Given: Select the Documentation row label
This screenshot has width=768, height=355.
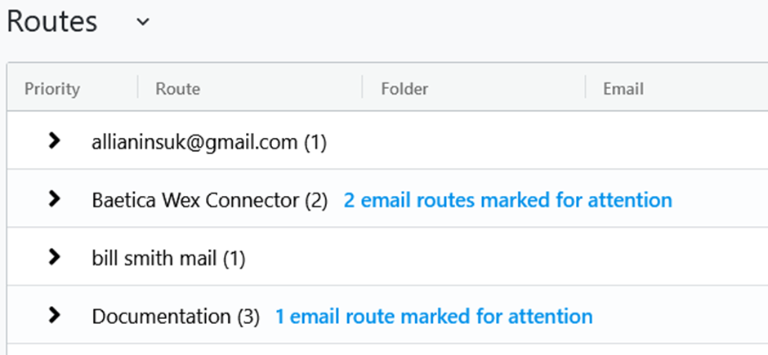Looking at the screenshot, I should pos(175,316).
